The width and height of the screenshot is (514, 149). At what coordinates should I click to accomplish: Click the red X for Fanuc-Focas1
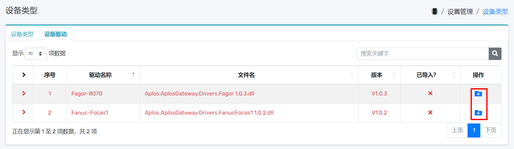430,113
